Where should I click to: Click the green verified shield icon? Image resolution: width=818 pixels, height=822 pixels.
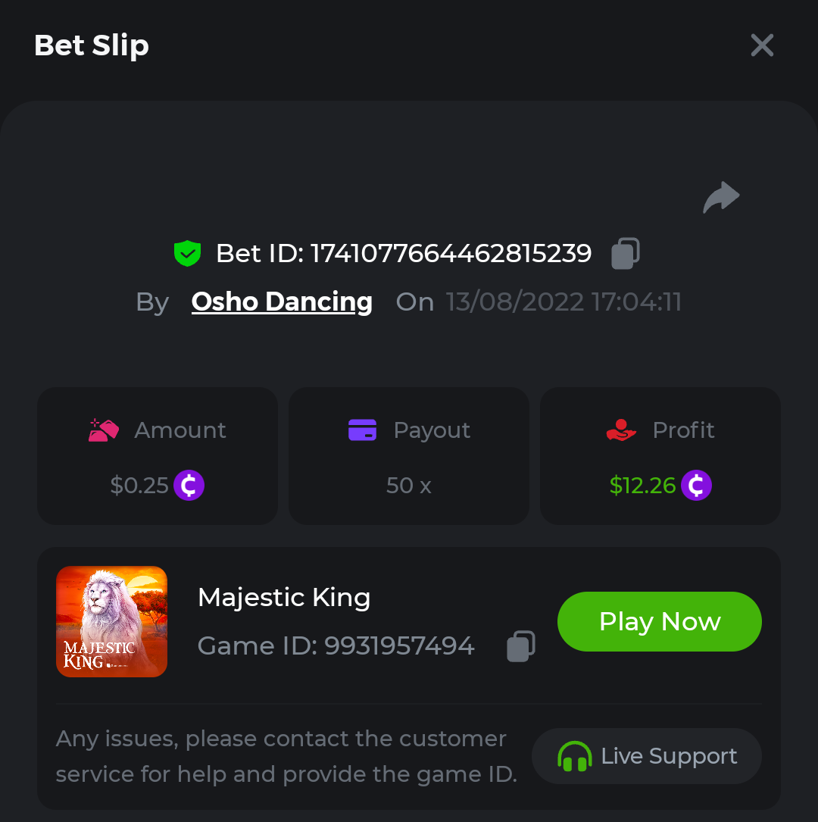187,253
